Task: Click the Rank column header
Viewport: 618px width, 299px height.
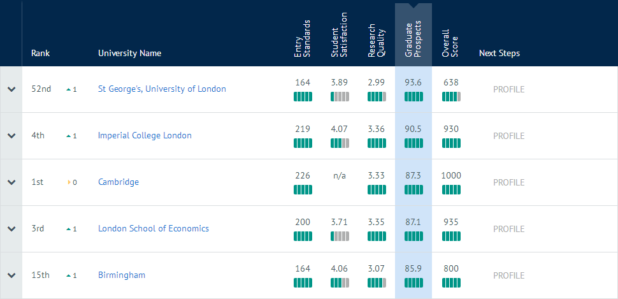Action: [40, 54]
